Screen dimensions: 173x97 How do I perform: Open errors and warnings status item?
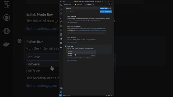(66, 95)
